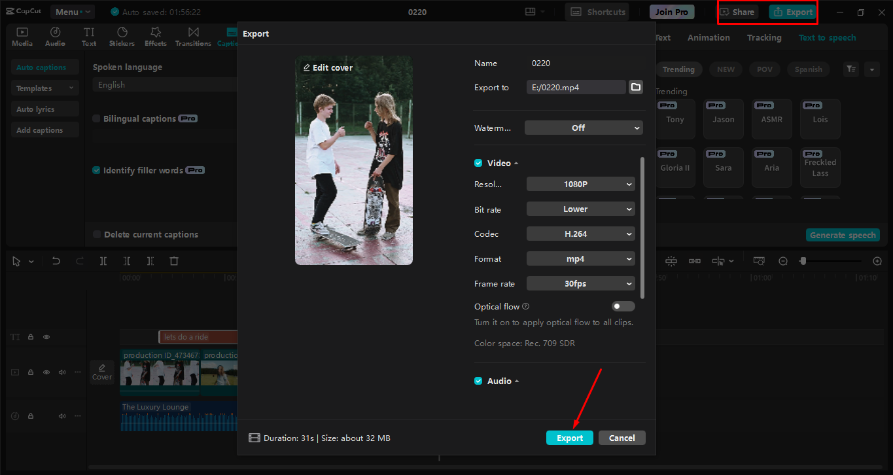Screen dimensions: 893x475
Task: Open the Resolution dropdown showing 1080P
Action: [581, 185]
